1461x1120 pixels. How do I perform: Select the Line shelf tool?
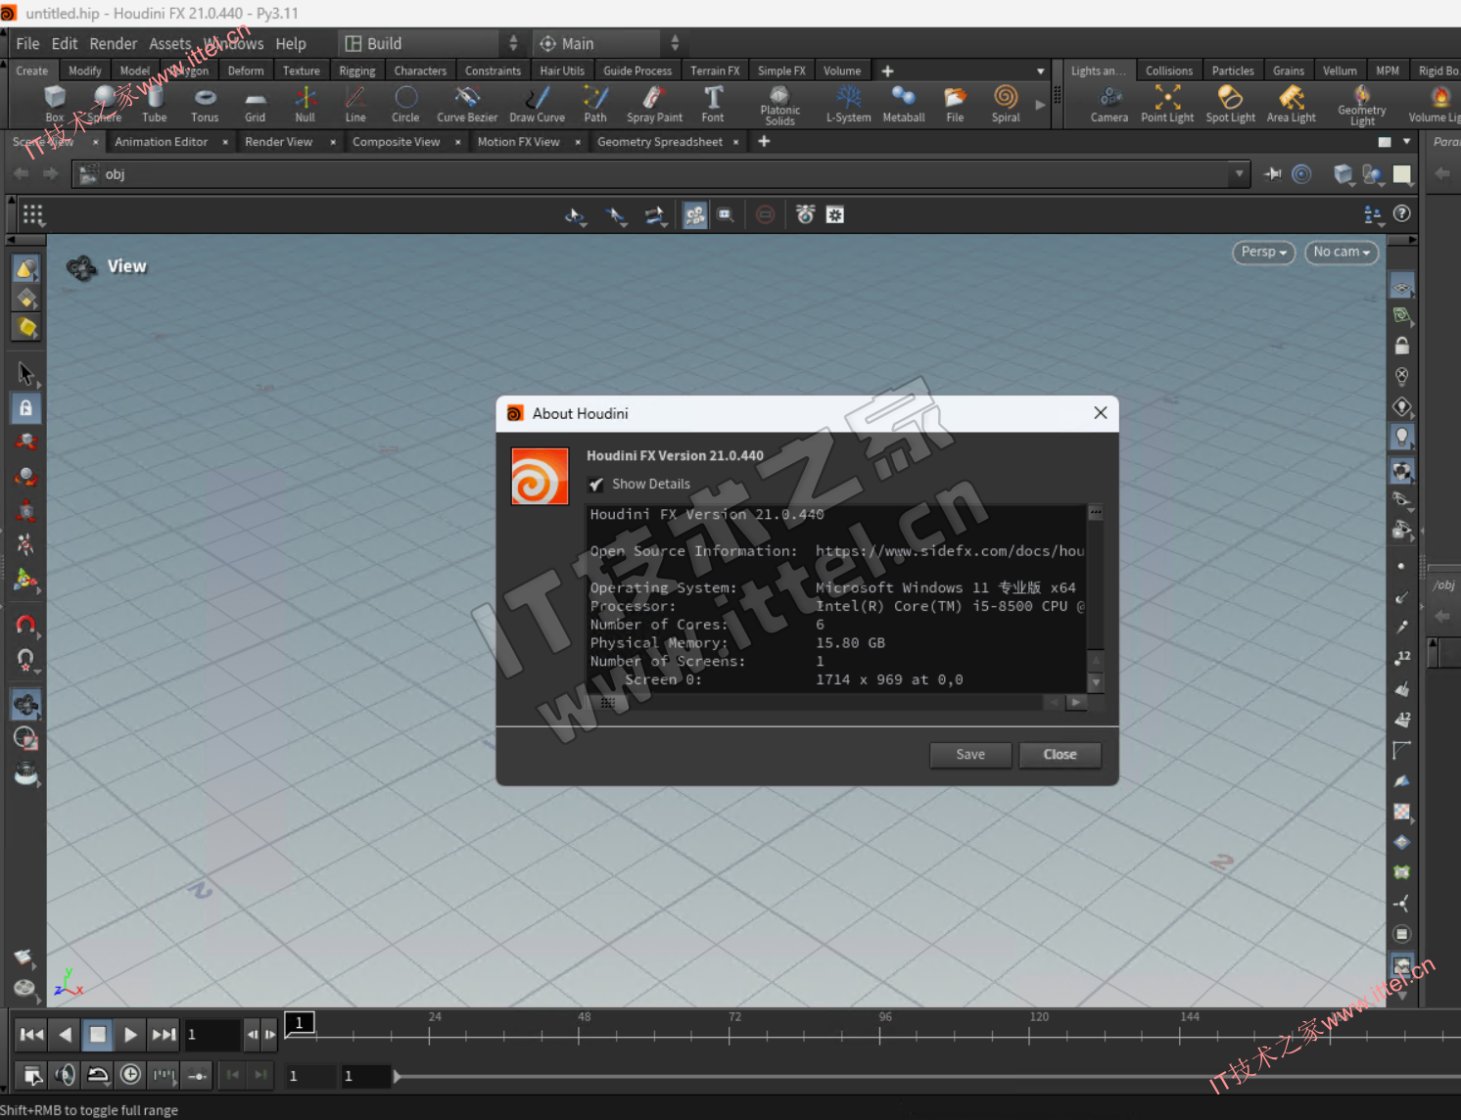pos(355,103)
